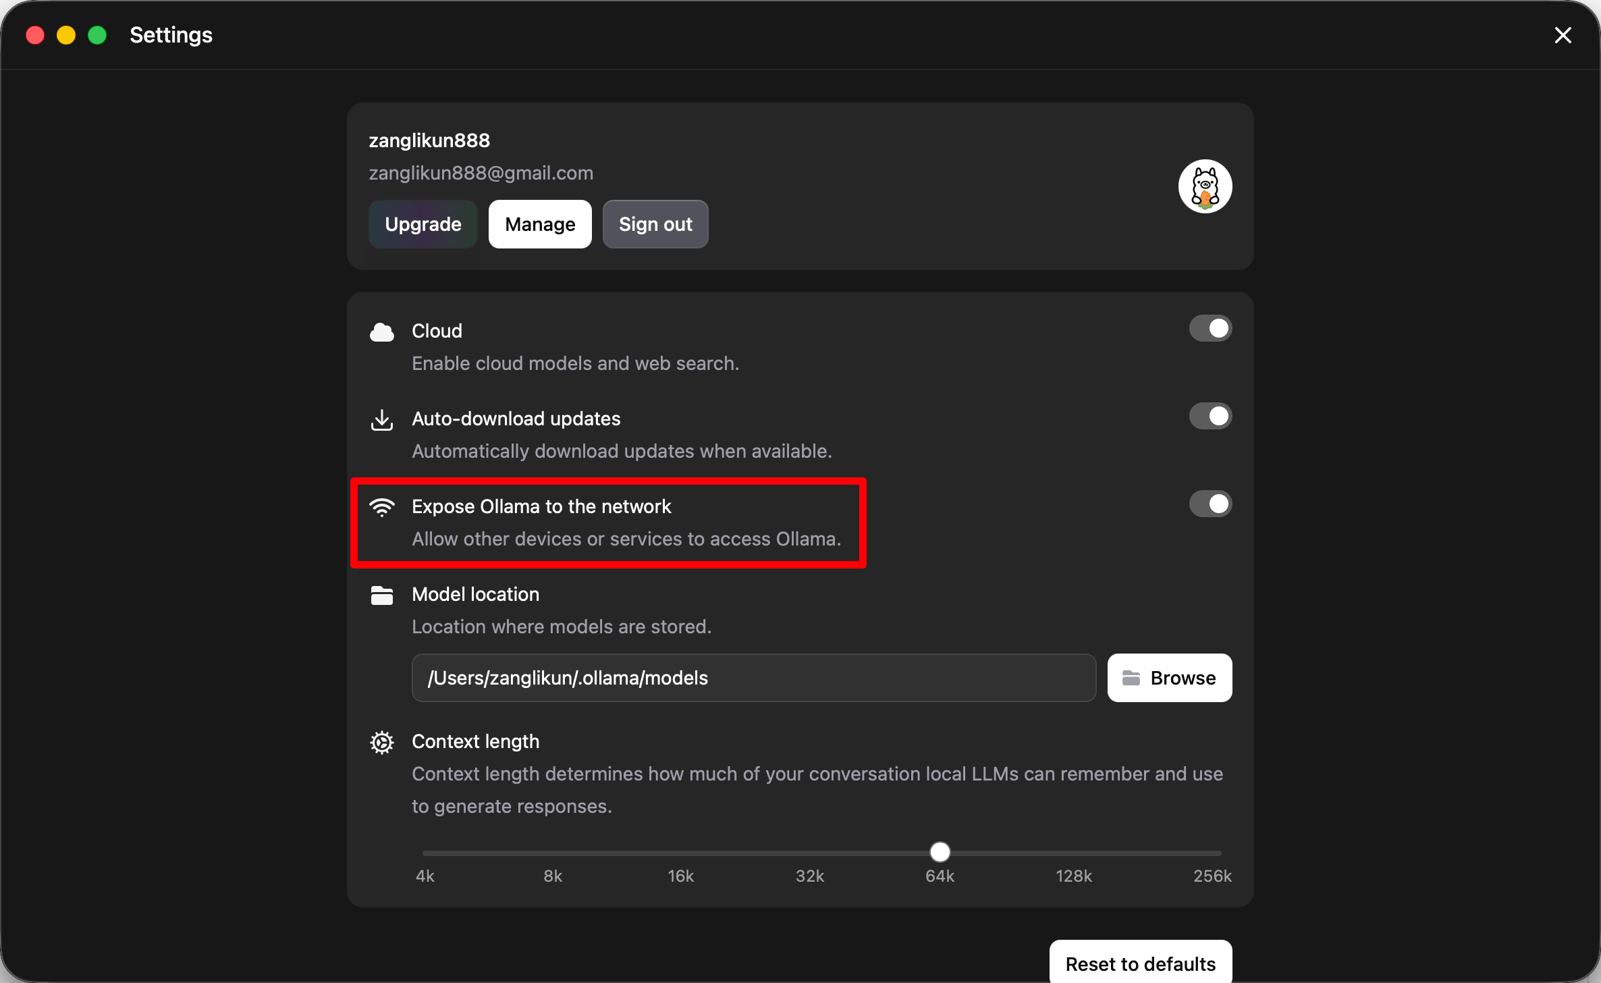Click the Model location folder icon
Image resolution: width=1601 pixels, height=983 pixels.
click(x=382, y=595)
